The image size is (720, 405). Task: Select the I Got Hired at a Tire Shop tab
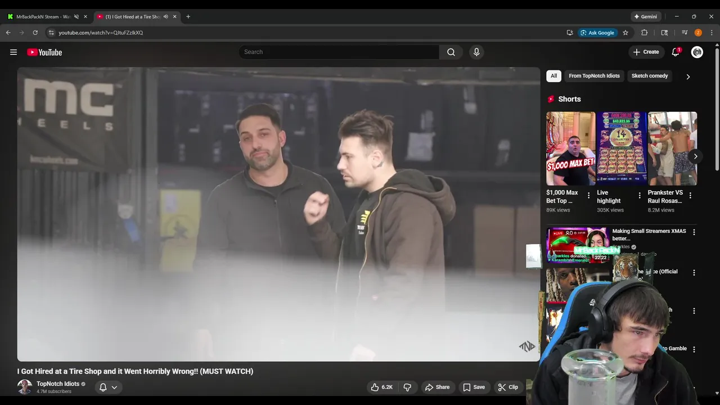133,17
